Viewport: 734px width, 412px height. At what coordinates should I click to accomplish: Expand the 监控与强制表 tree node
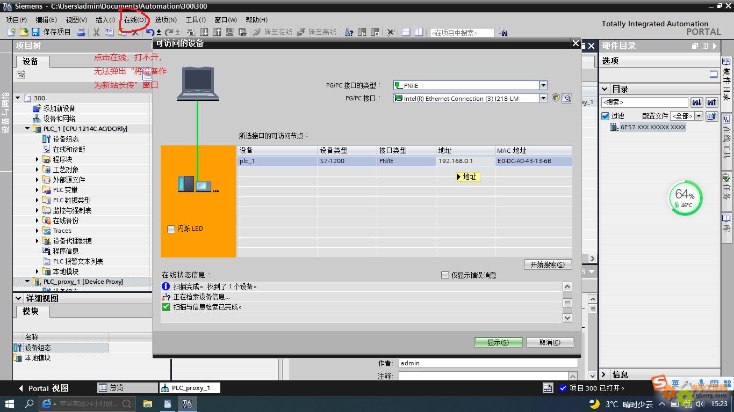[x=38, y=210]
